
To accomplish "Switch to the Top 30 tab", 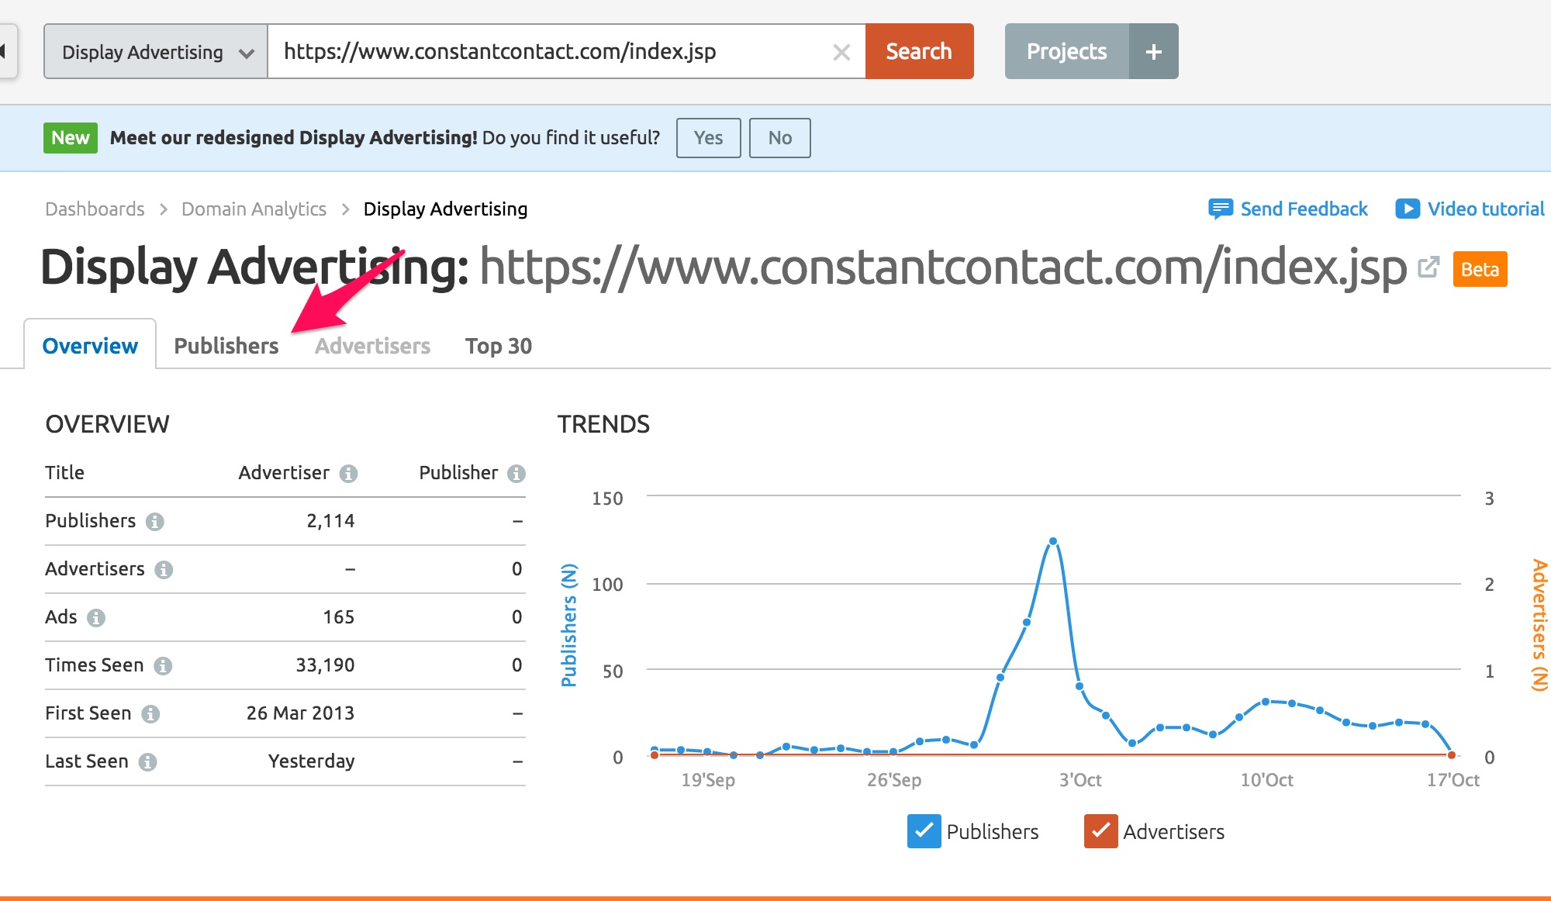I will 499,346.
